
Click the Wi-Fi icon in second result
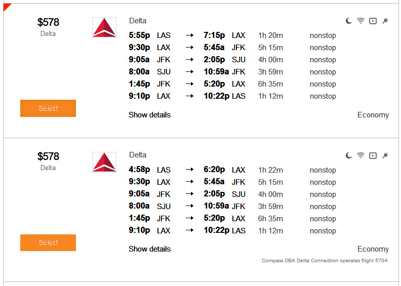point(360,155)
